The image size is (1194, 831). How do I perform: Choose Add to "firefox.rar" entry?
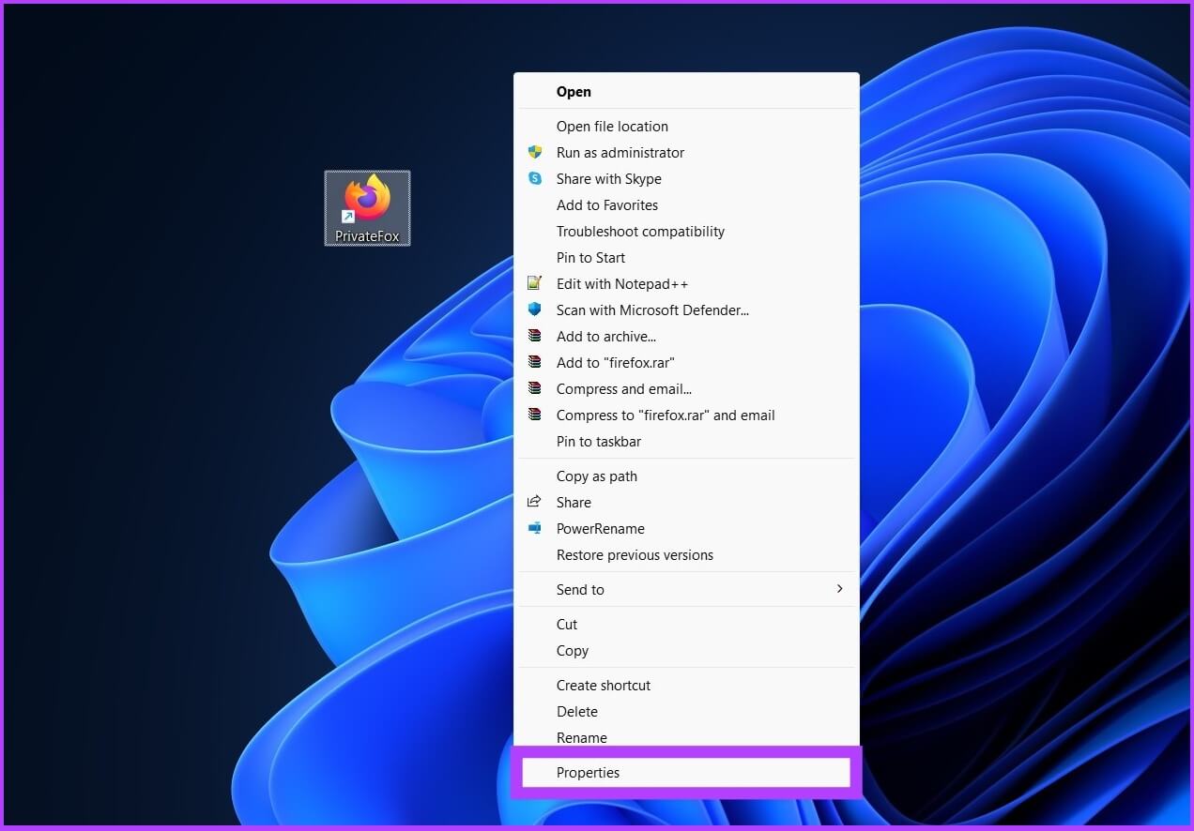tap(686, 362)
